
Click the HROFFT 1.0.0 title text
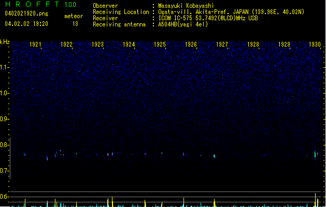41,4
